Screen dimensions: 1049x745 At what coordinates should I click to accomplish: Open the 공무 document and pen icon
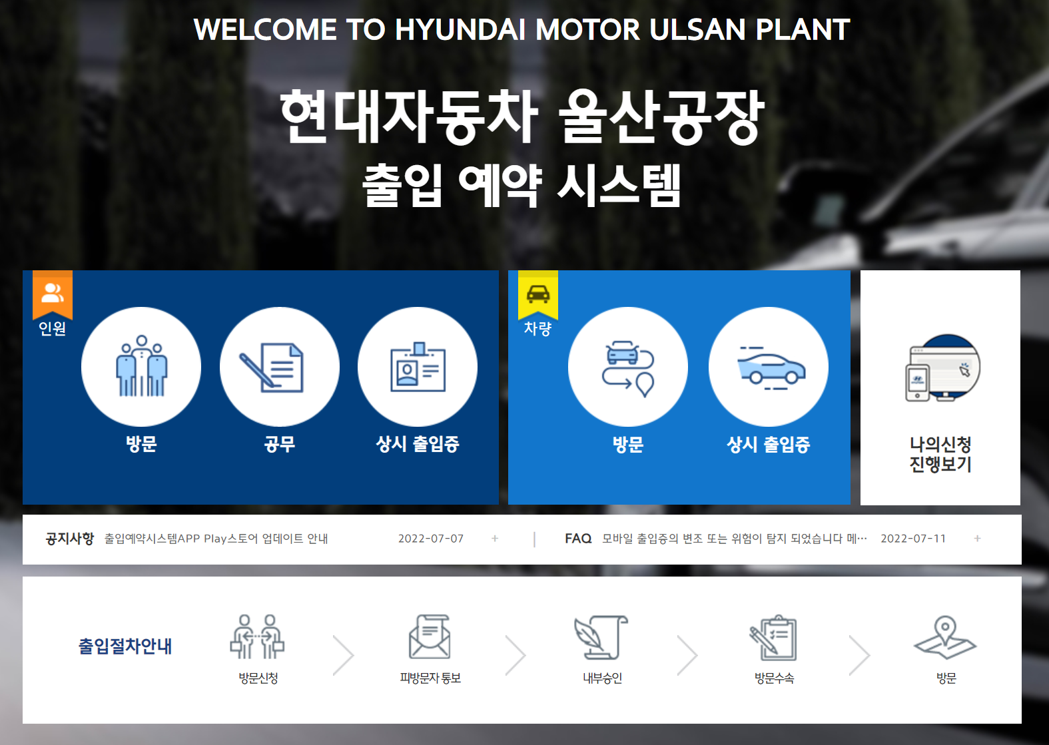280,367
